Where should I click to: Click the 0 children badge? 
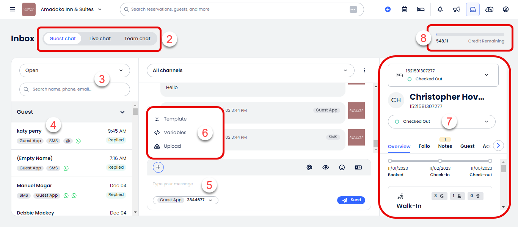point(475,196)
